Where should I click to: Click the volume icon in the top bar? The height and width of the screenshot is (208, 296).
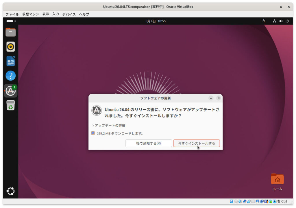click(281, 21)
